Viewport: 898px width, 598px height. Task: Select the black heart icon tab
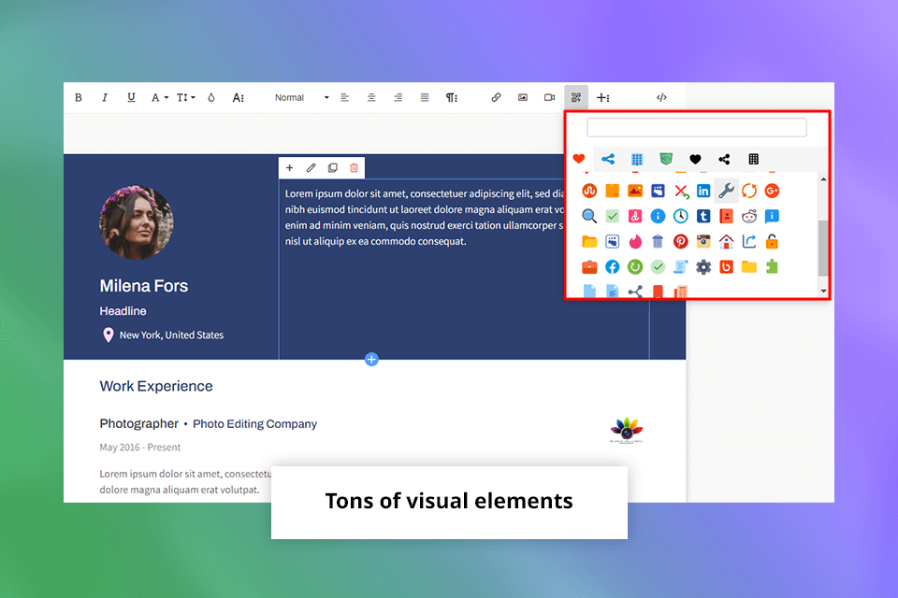[695, 159]
